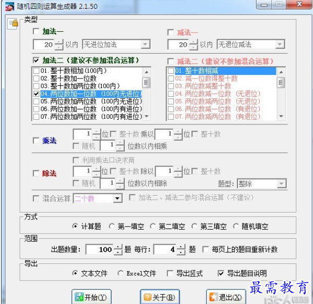Enable the 减法二 checkbox
The width and height of the screenshot is (313, 304).
click(171, 61)
